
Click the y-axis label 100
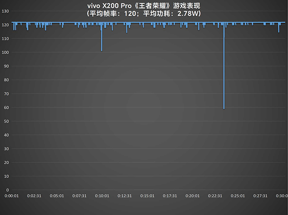coord(5,53)
